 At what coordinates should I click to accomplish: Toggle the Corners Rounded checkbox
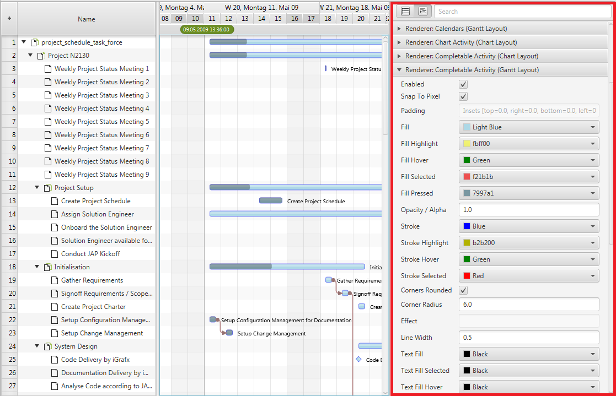point(463,290)
